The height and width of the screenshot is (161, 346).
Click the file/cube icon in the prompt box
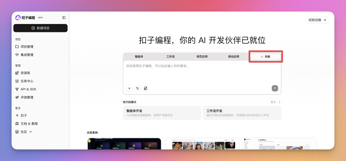tap(146, 88)
